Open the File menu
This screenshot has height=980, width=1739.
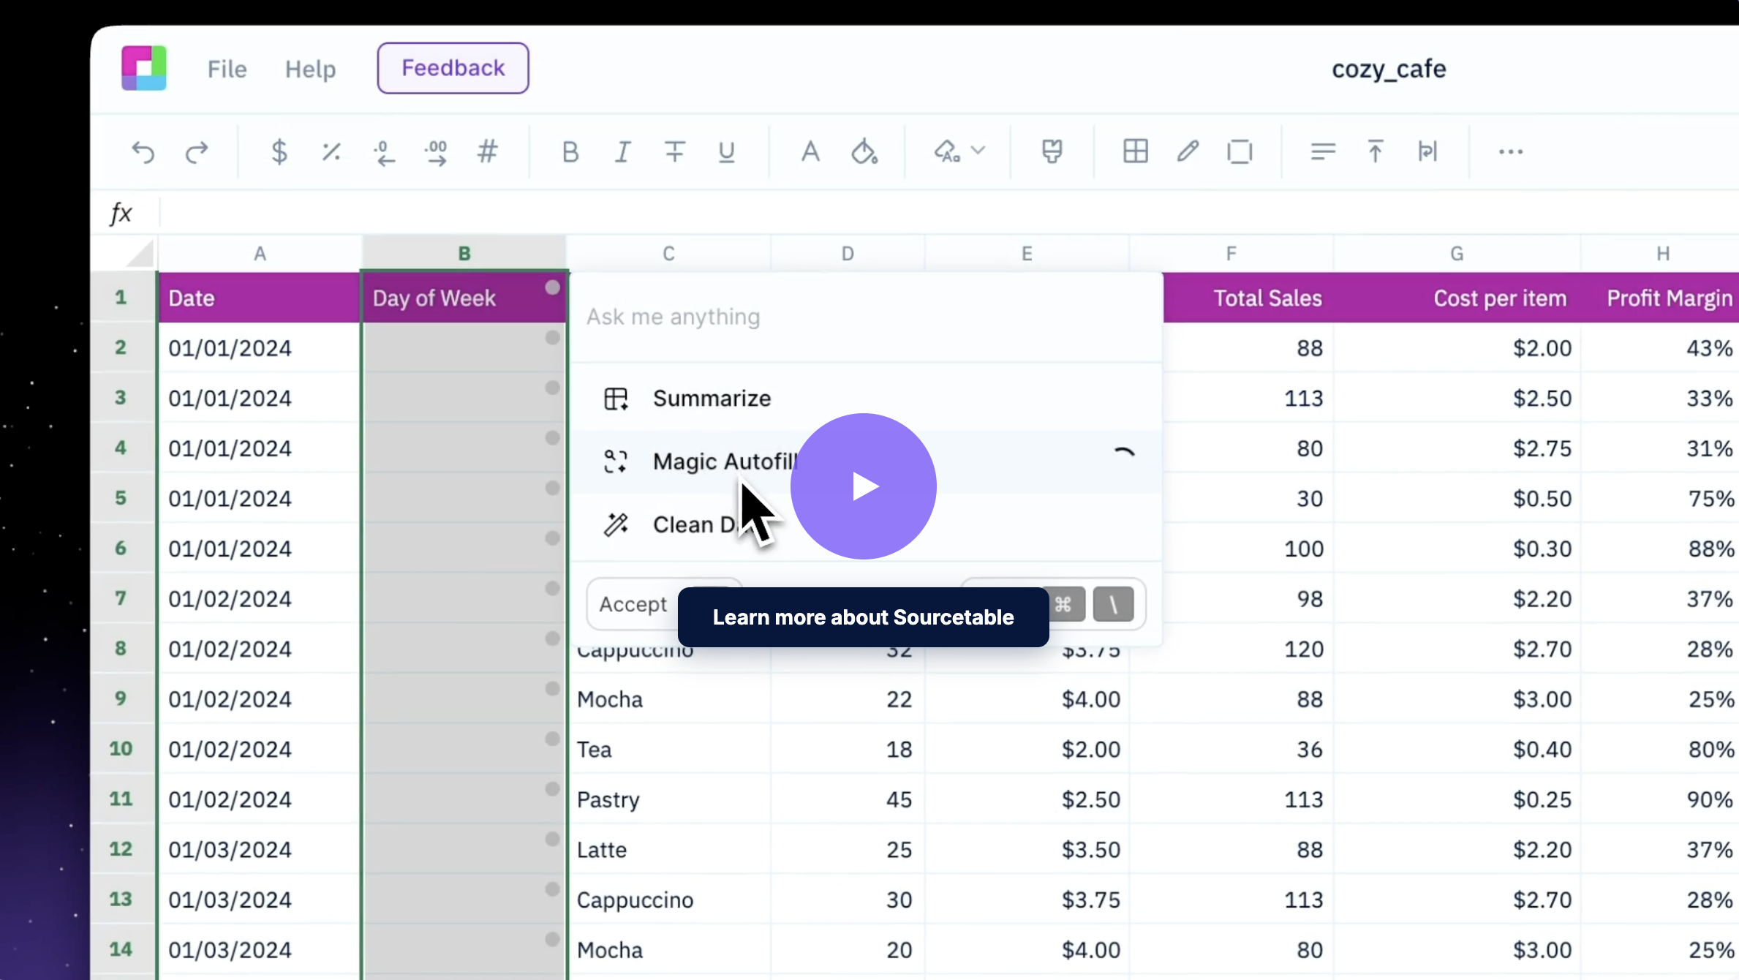[x=227, y=69]
